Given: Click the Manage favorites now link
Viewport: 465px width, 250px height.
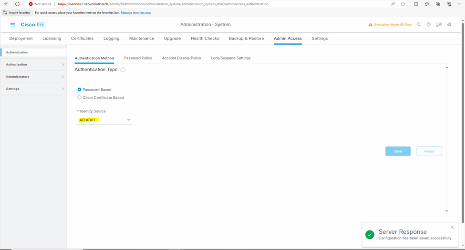Looking at the screenshot, I should pos(136,13).
